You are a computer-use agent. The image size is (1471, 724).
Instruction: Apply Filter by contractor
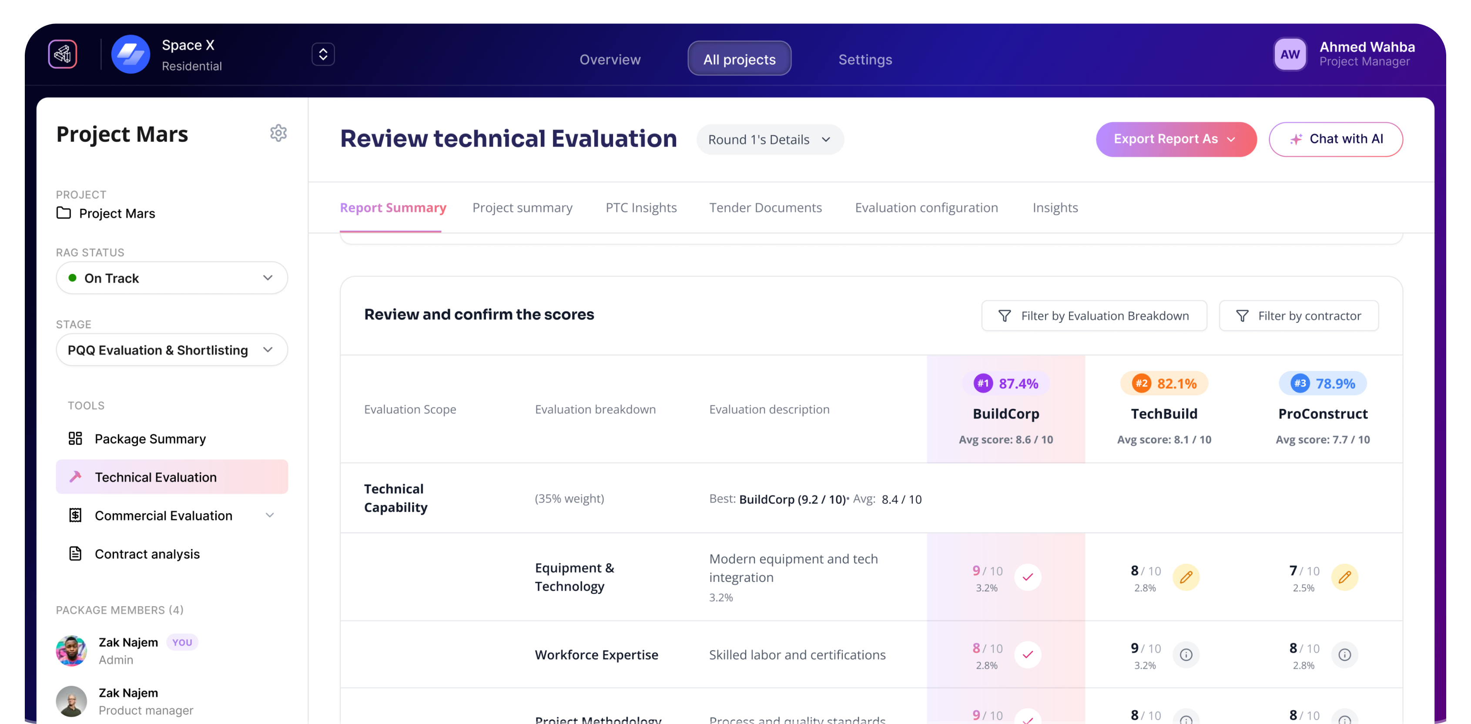(1299, 316)
